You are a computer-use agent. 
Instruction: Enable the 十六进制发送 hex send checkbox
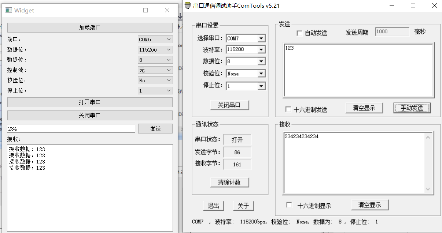click(x=288, y=108)
